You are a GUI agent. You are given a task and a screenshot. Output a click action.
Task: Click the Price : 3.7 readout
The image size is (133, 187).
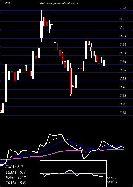tap(16, 178)
